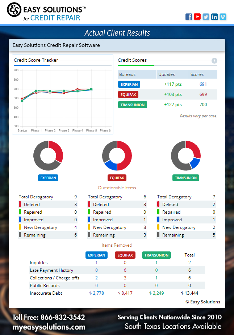Viewport: 234px width, 335px height.
Task: Click the Late Payment History row label
Action: tap(51, 270)
